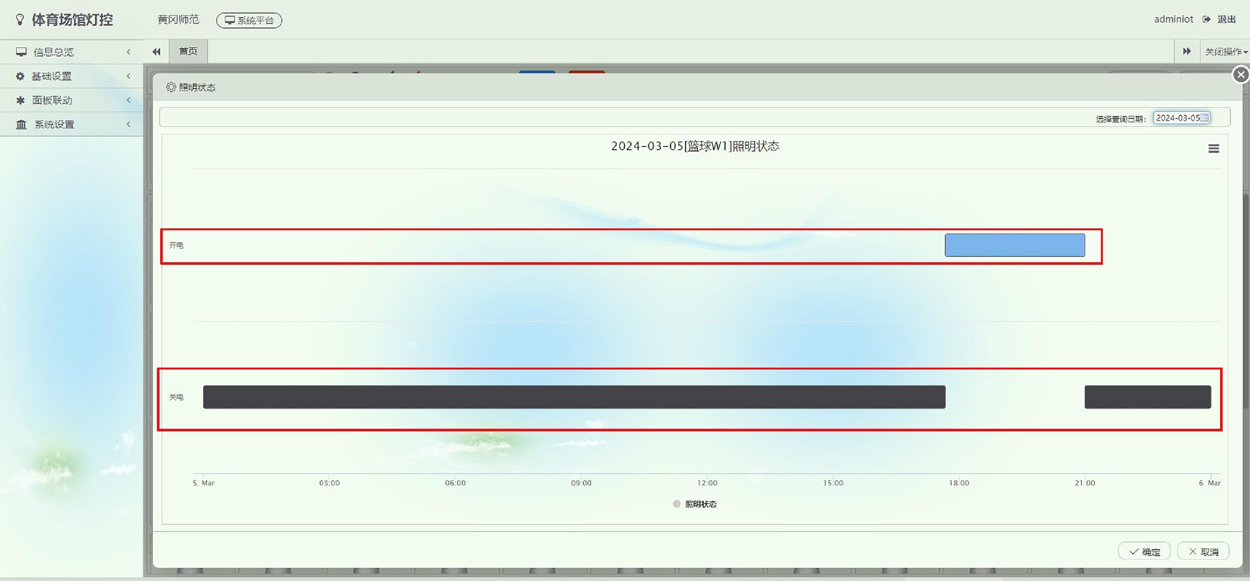This screenshot has width=1250, height=581.
Task: Click the gear icon next to 照明状态
Action: click(x=171, y=87)
